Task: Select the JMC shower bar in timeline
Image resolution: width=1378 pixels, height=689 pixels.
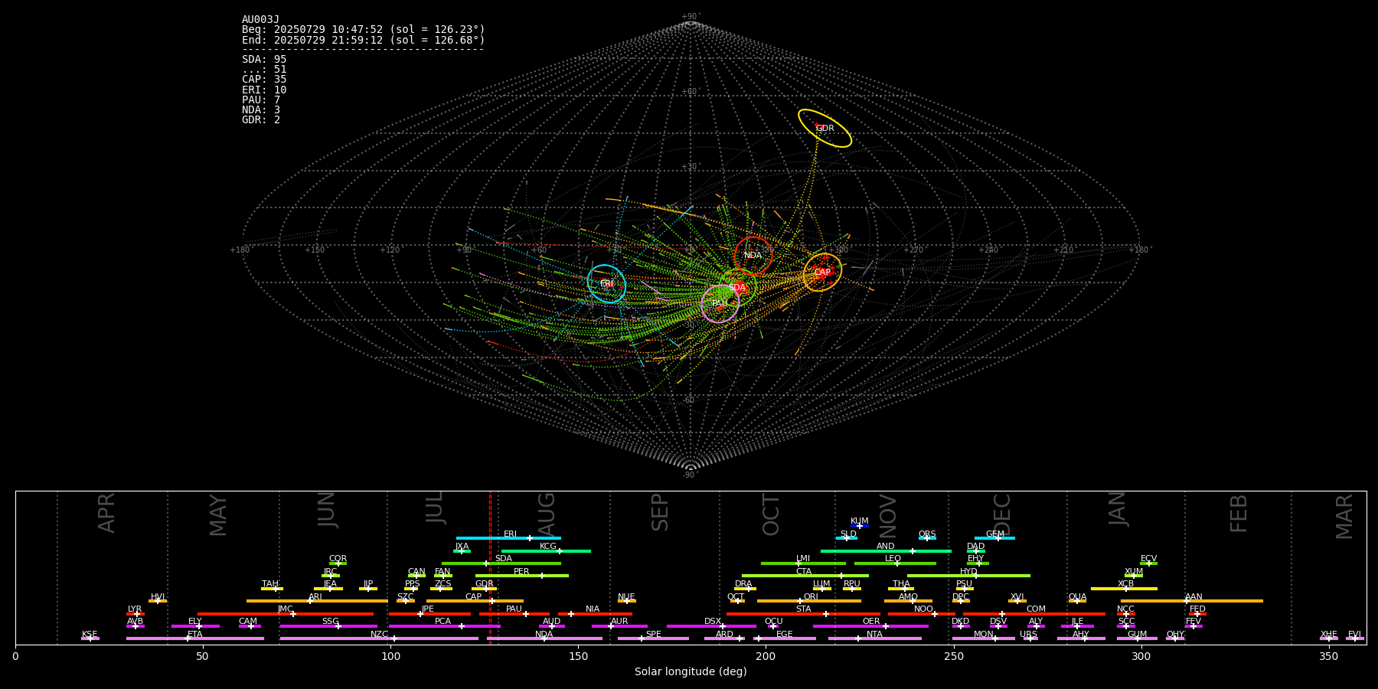Action: tap(286, 614)
